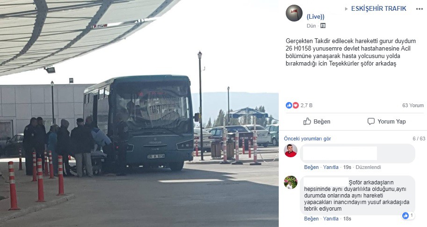Show the 2,7 B reactions list
The image size is (427, 227).
306,105
